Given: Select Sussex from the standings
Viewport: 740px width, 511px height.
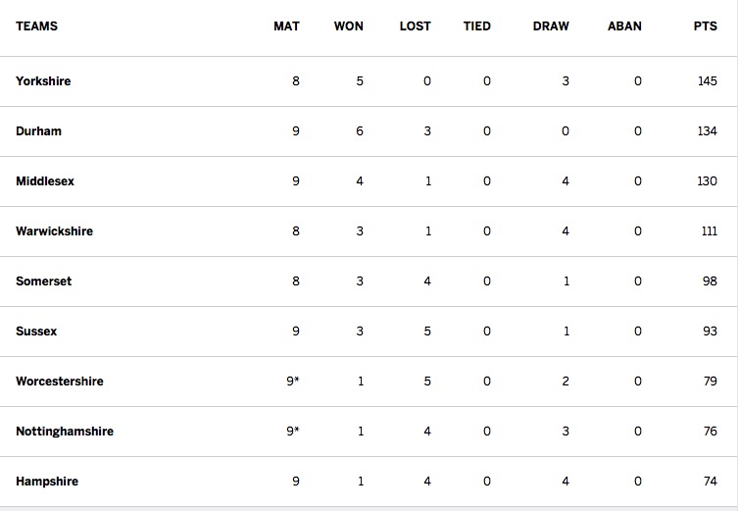Looking at the screenshot, I should 36,332.
